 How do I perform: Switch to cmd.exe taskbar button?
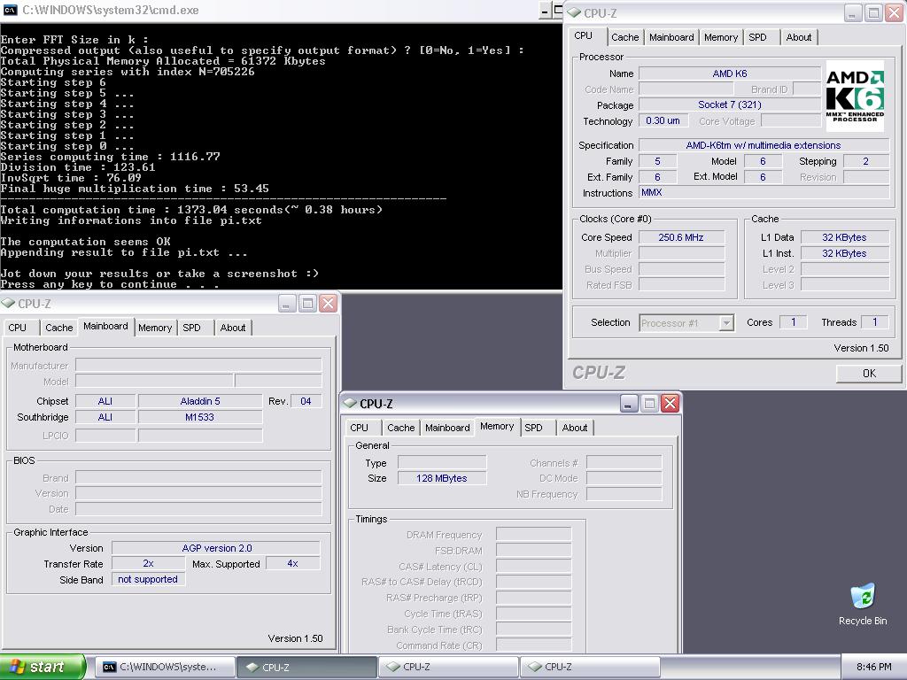(x=165, y=667)
